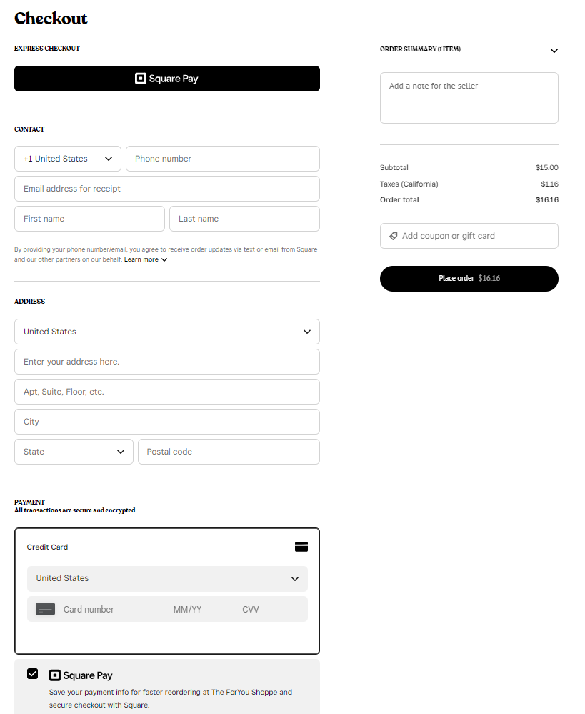Click the Square Pay logo beside checkbox

coord(81,675)
